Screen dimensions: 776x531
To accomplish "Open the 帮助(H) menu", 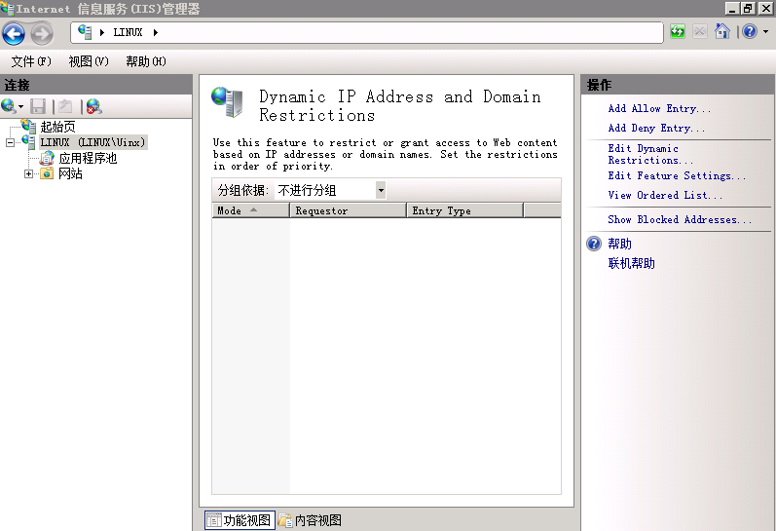I will click(x=146, y=61).
